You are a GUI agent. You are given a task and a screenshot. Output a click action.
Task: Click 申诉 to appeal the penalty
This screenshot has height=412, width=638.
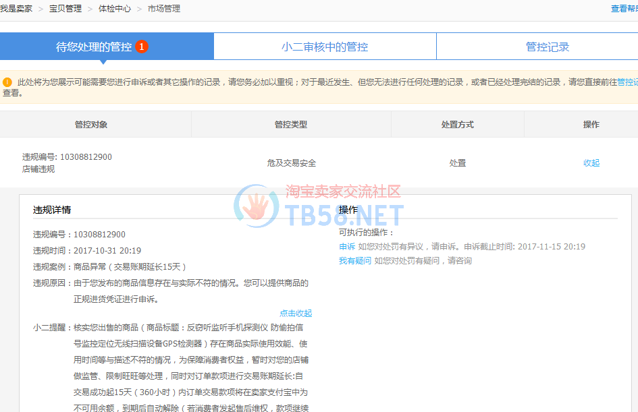[347, 247]
